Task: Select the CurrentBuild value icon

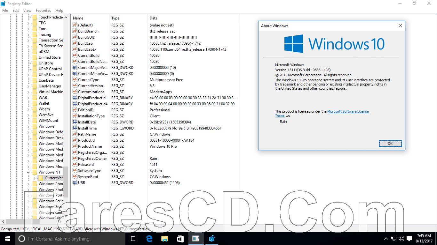Action: pos(75,56)
